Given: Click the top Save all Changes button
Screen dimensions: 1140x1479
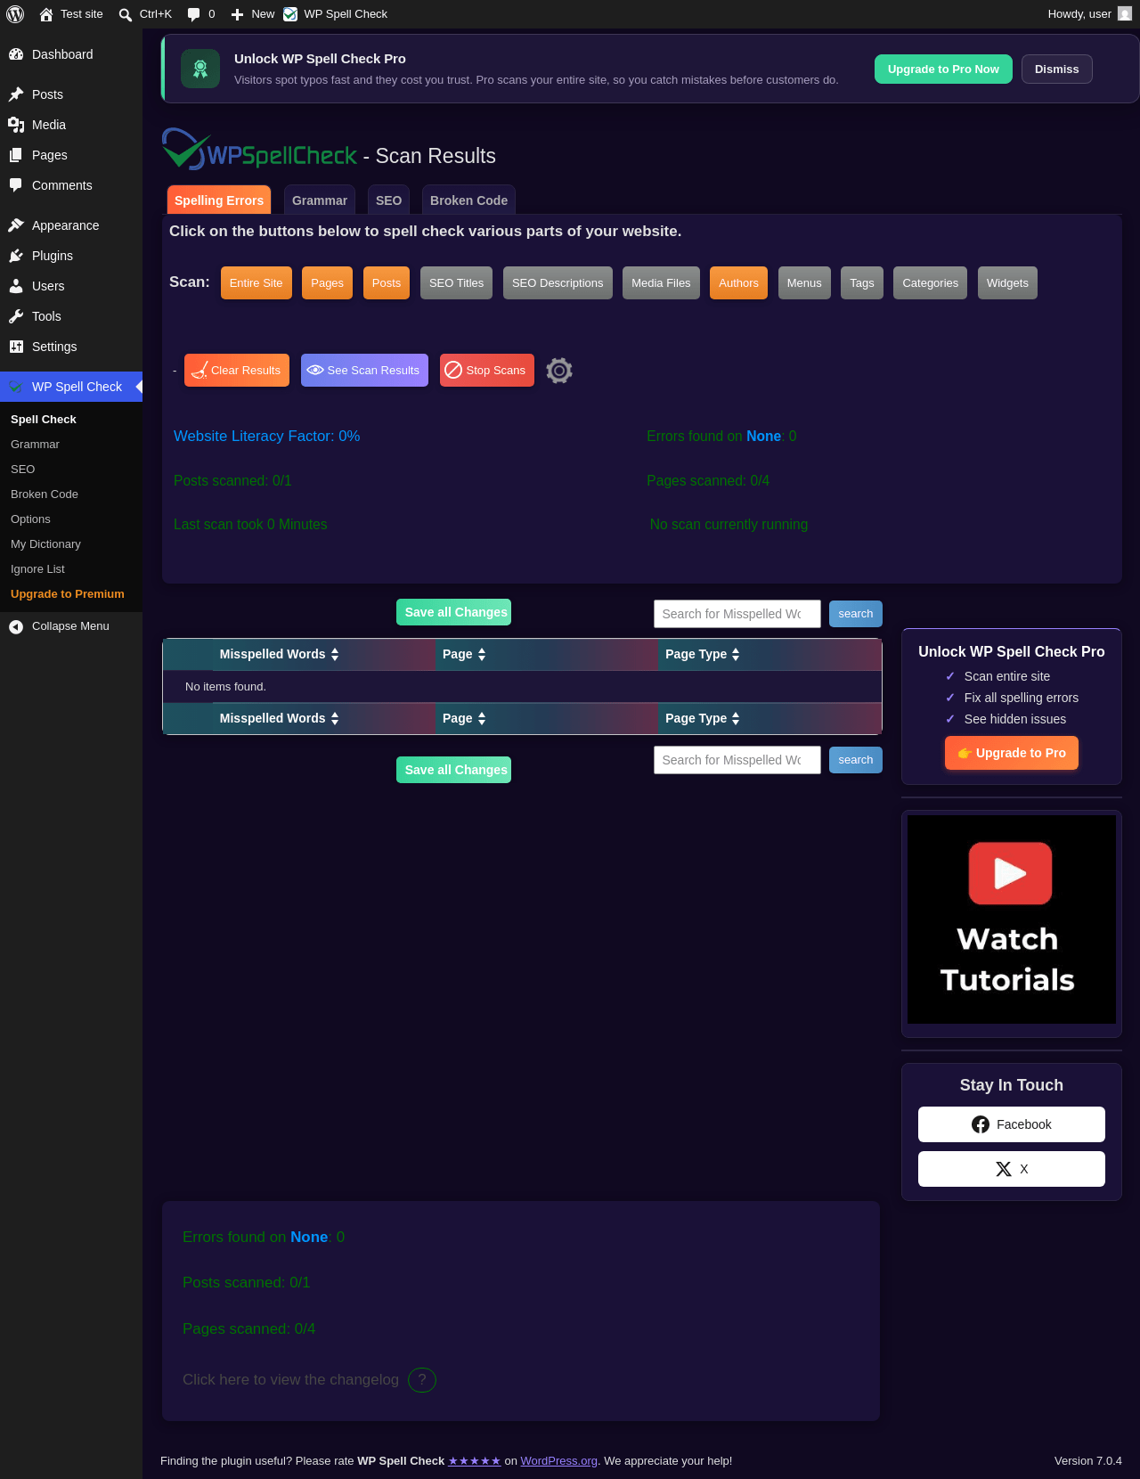Looking at the screenshot, I should [453, 612].
